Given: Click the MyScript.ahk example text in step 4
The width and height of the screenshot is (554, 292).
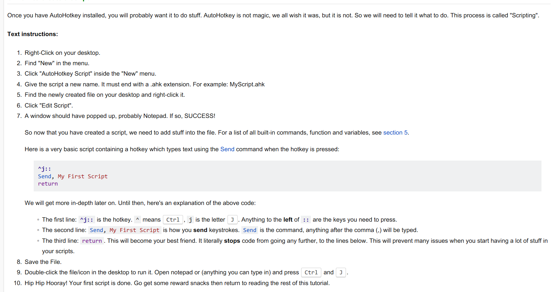Looking at the screenshot, I should point(247,84).
